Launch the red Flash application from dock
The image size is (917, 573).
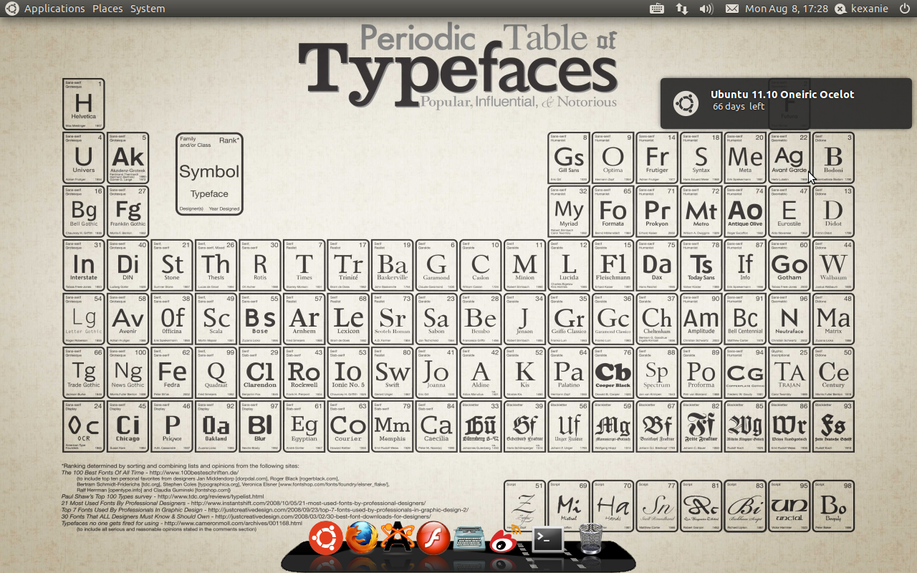tap(433, 538)
